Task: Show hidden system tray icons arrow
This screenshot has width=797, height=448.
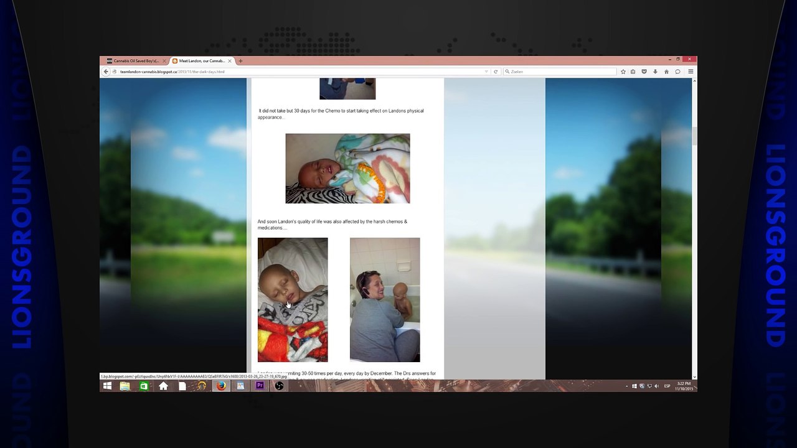Action: [626, 386]
